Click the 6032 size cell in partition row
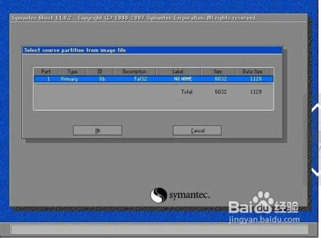321x238 pixels. pos(221,79)
